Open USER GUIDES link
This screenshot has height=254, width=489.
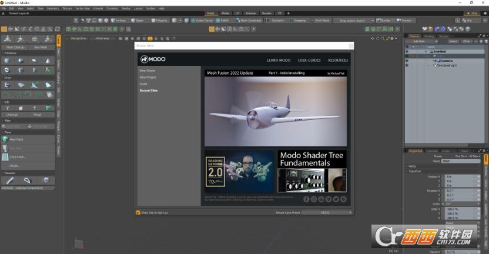coord(309,60)
